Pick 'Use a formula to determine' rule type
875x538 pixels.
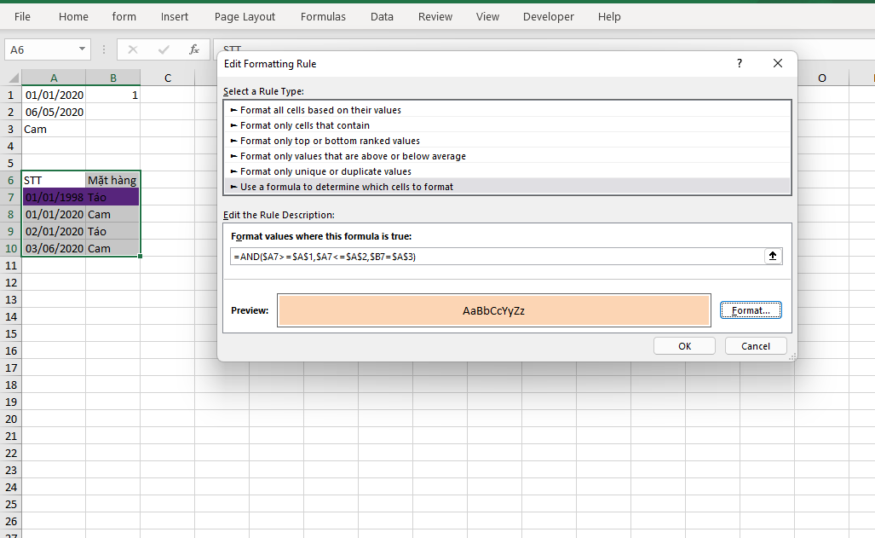346,187
